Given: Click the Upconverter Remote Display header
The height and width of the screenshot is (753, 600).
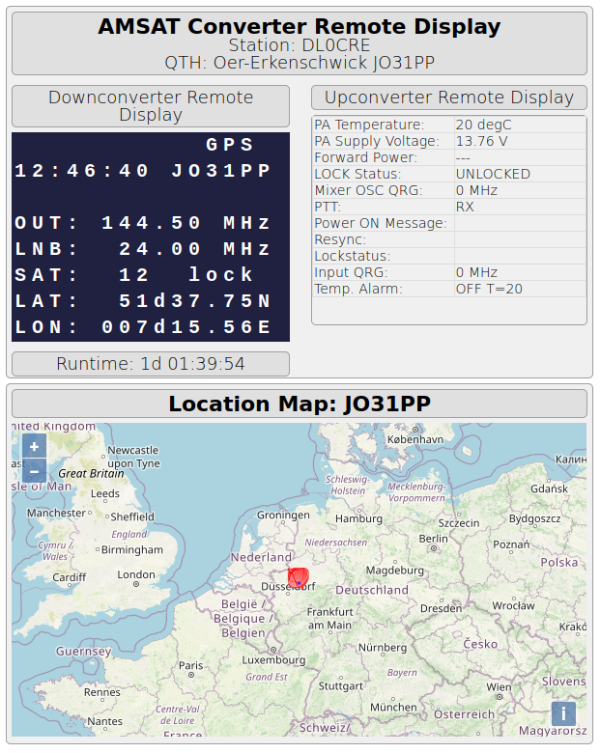Looking at the screenshot, I should 449,98.
